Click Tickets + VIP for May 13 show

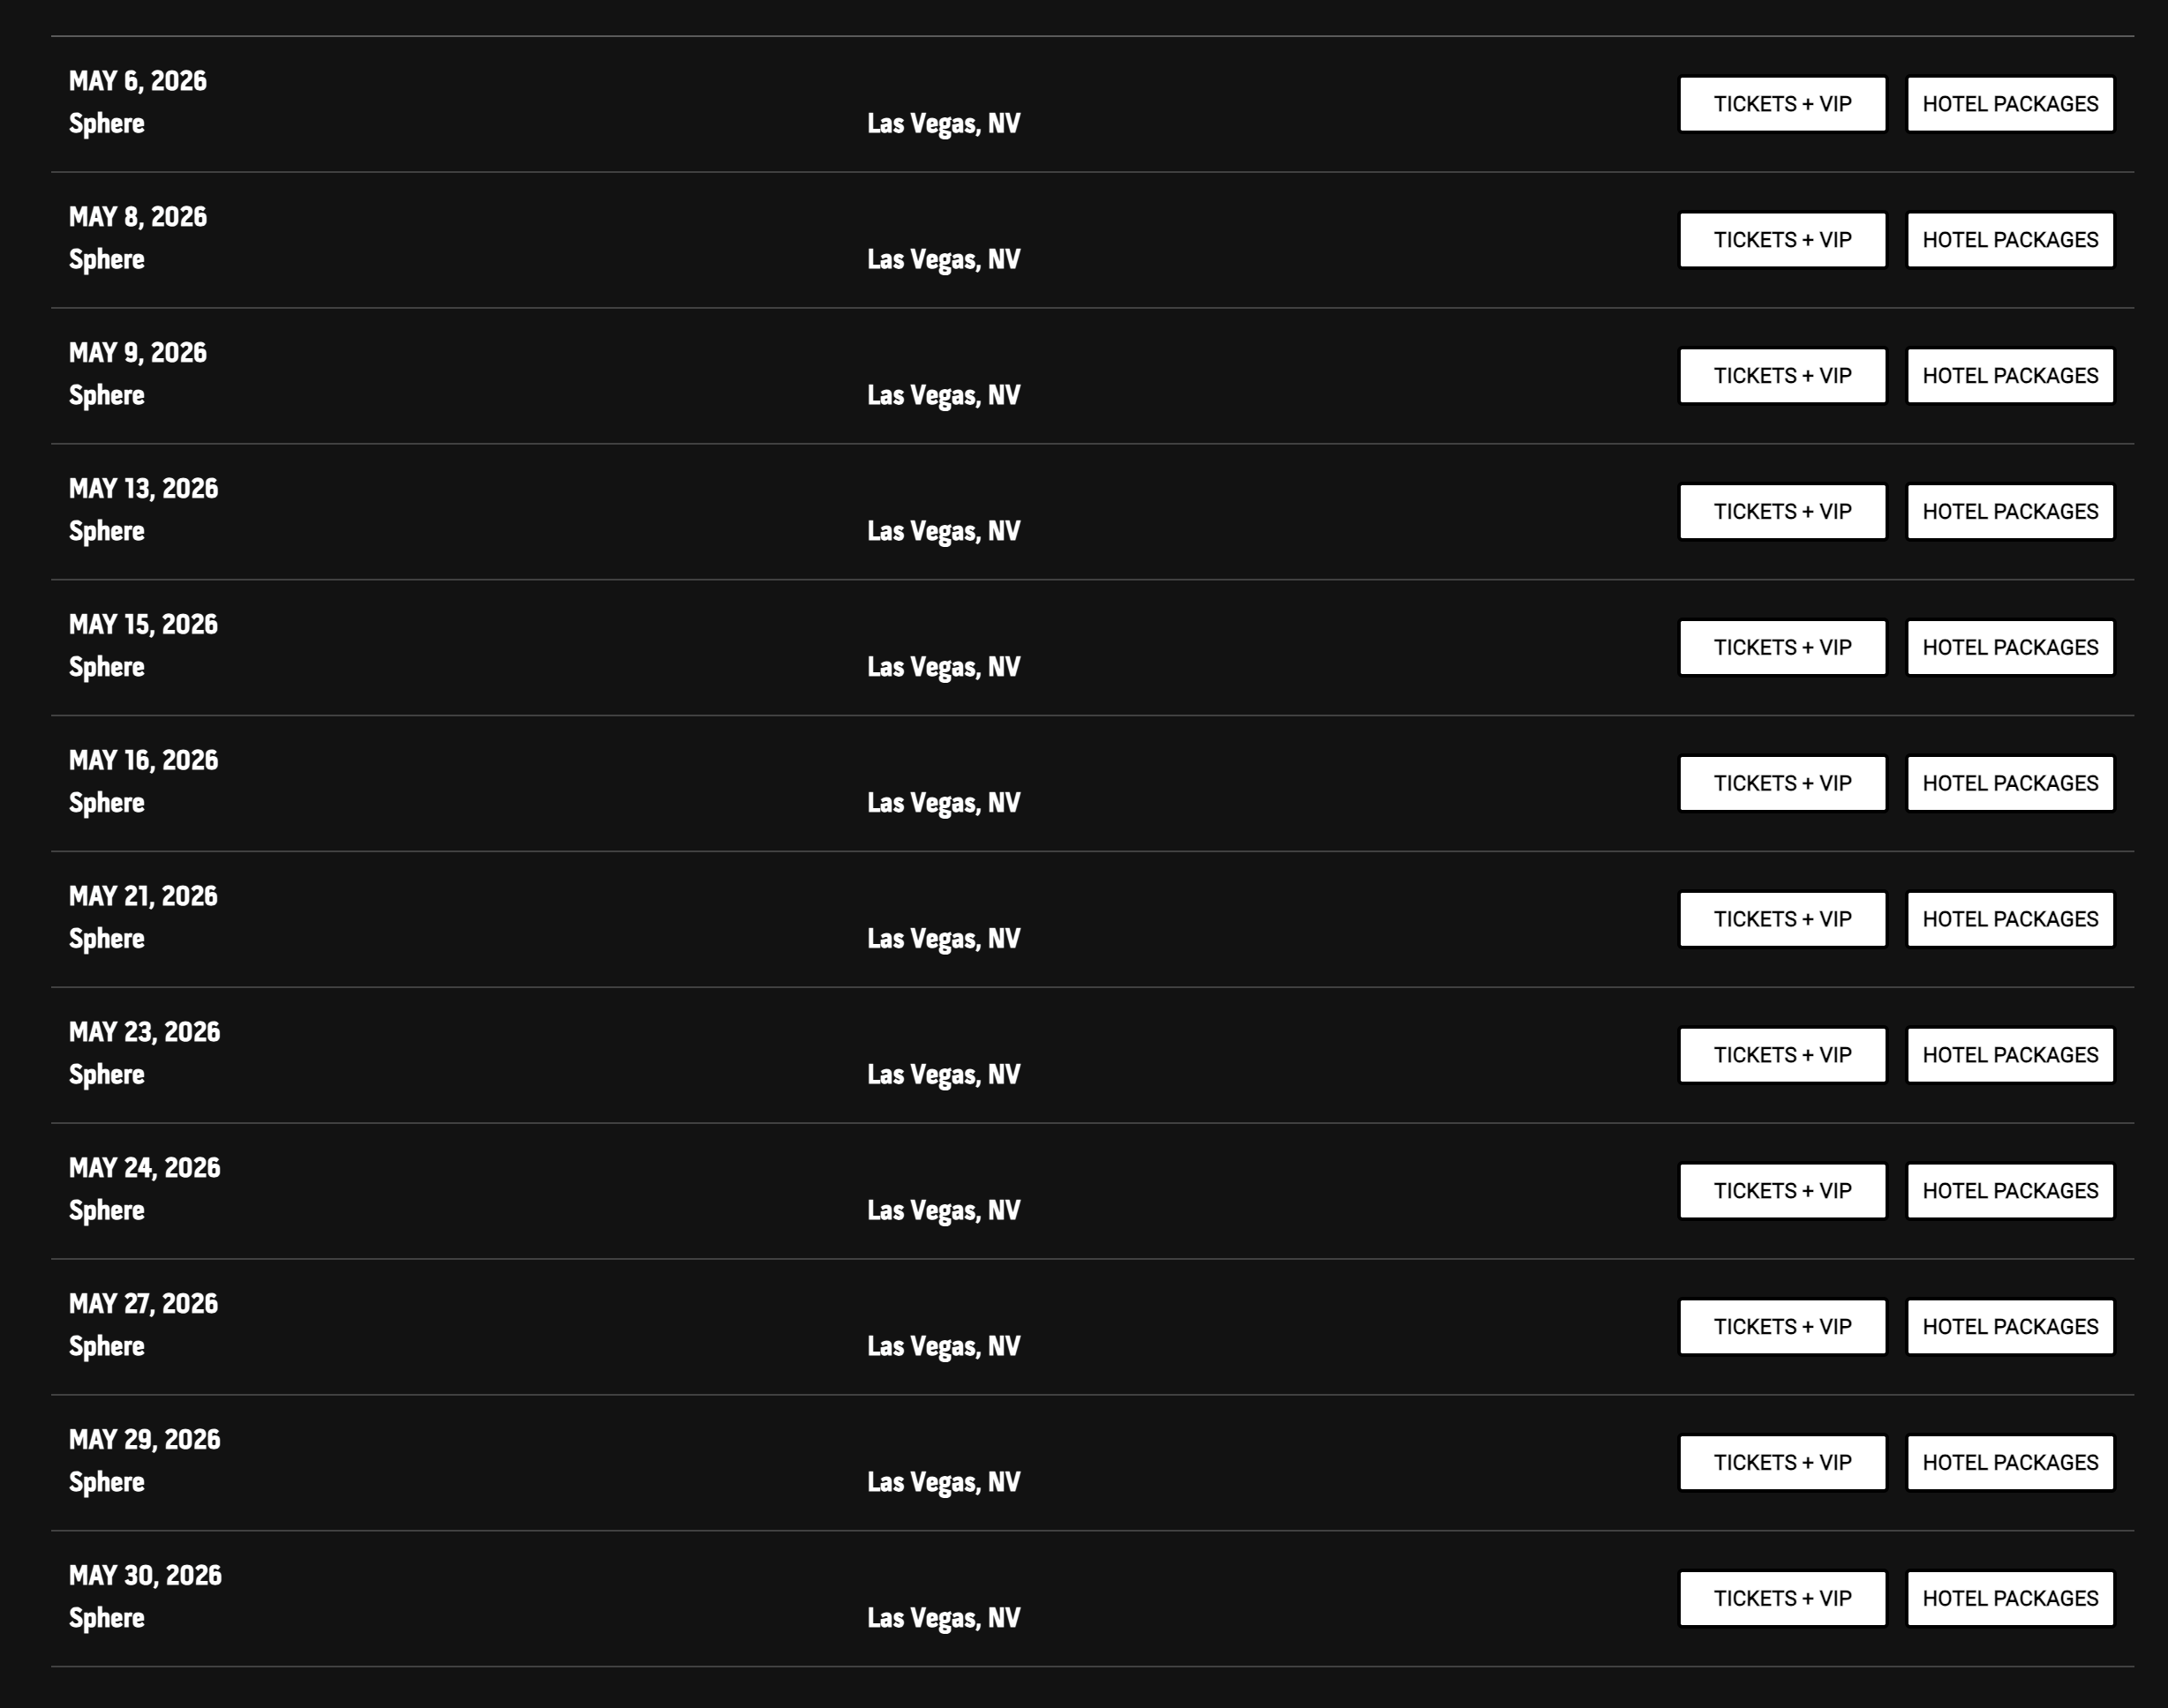(1782, 512)
